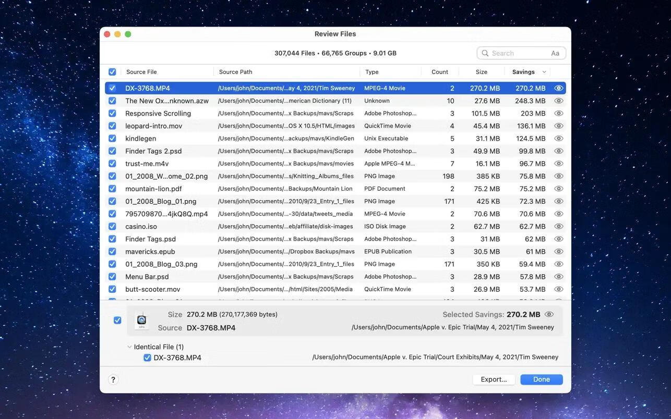Open the column options chevron beside Savings

click(544, 72)
